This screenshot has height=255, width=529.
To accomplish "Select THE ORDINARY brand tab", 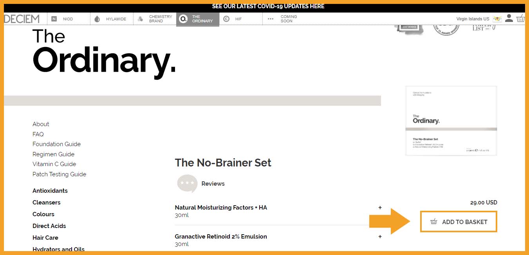I will (198, 19).
